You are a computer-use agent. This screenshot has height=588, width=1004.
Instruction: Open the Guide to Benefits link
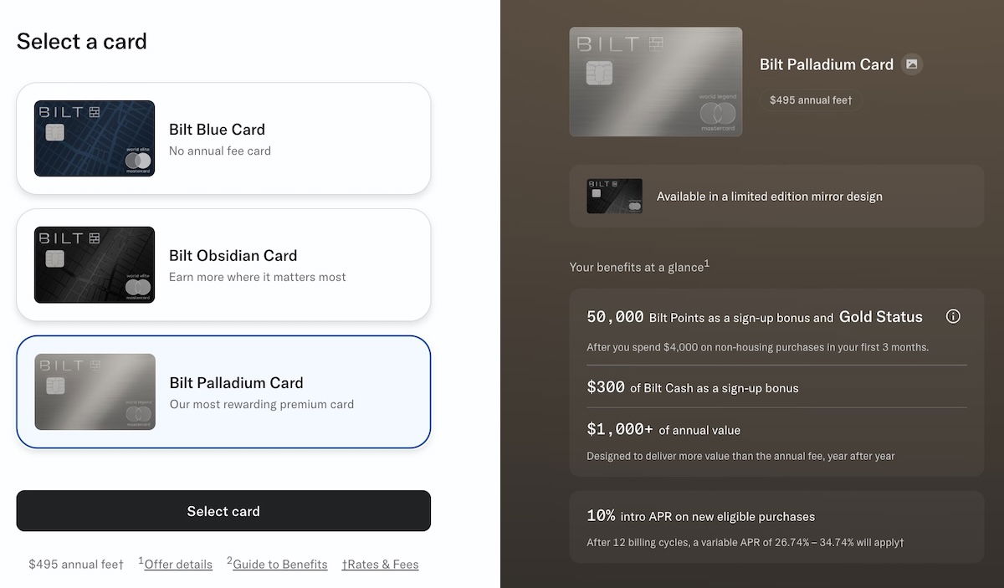(x=279, y=565)
